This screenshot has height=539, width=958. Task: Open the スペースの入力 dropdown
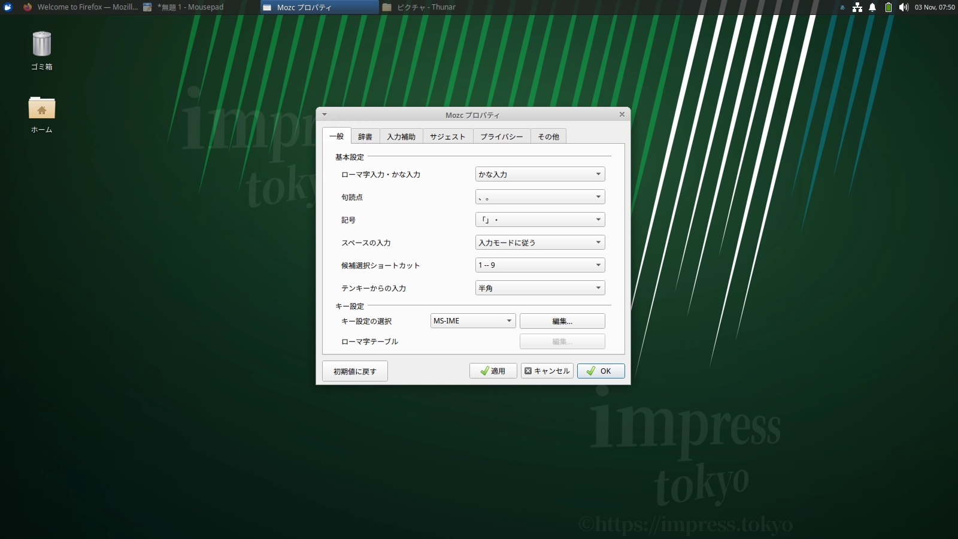click(540, 243)
